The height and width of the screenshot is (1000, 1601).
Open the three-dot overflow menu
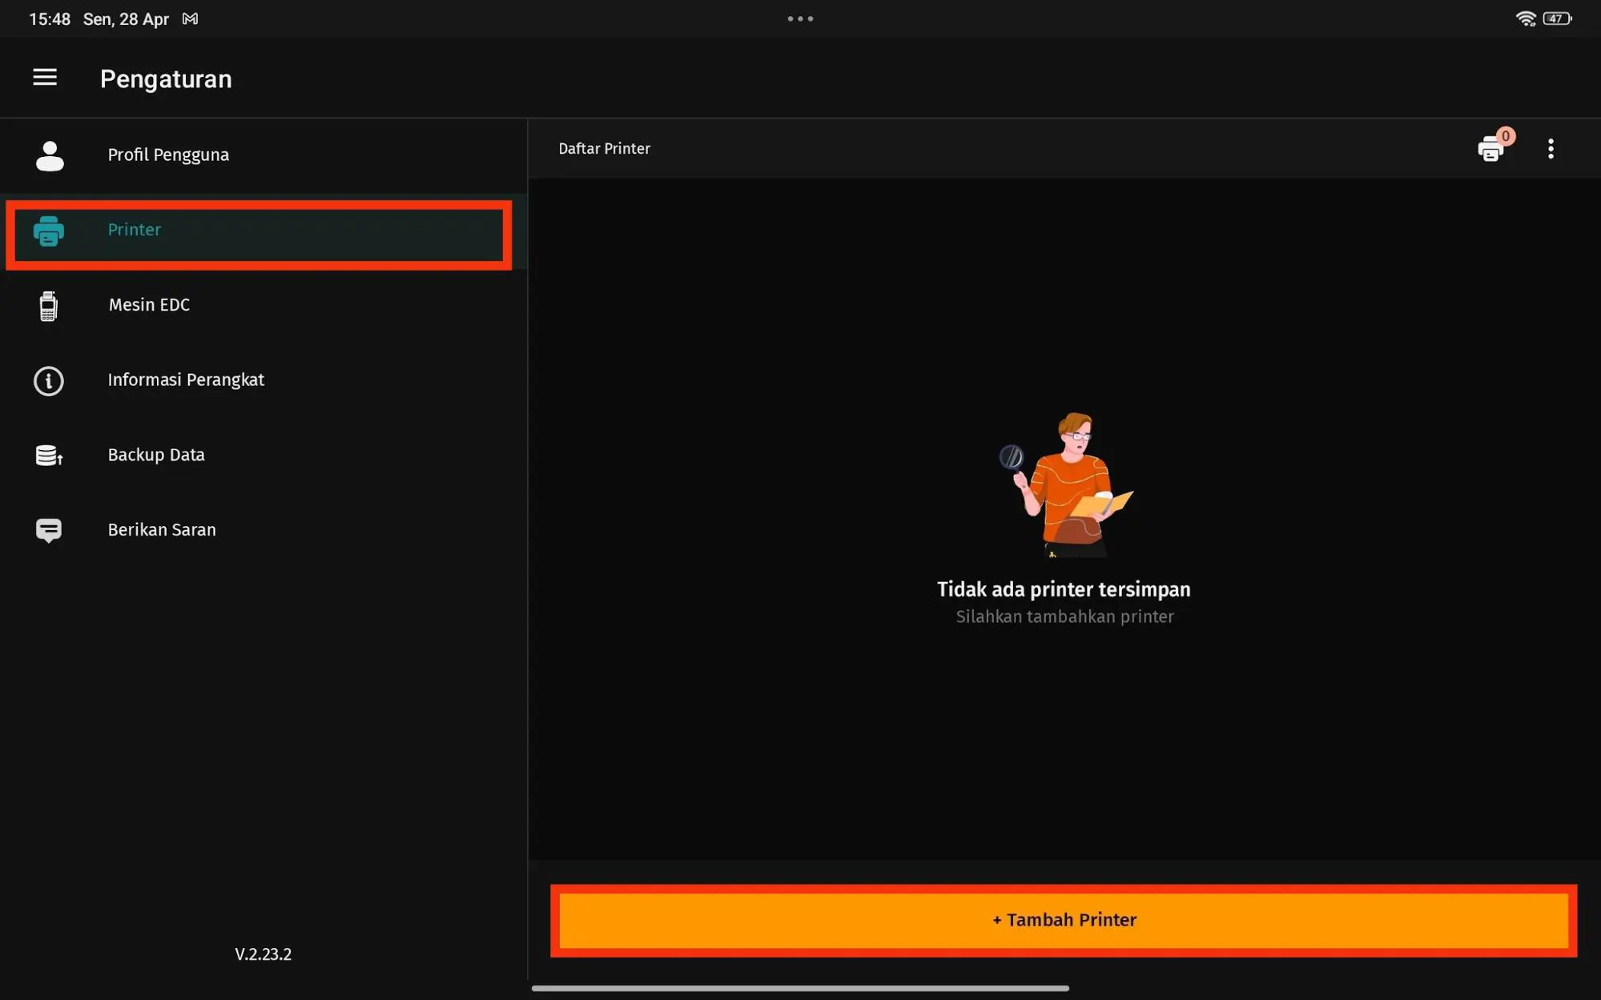coord(1551,149)
